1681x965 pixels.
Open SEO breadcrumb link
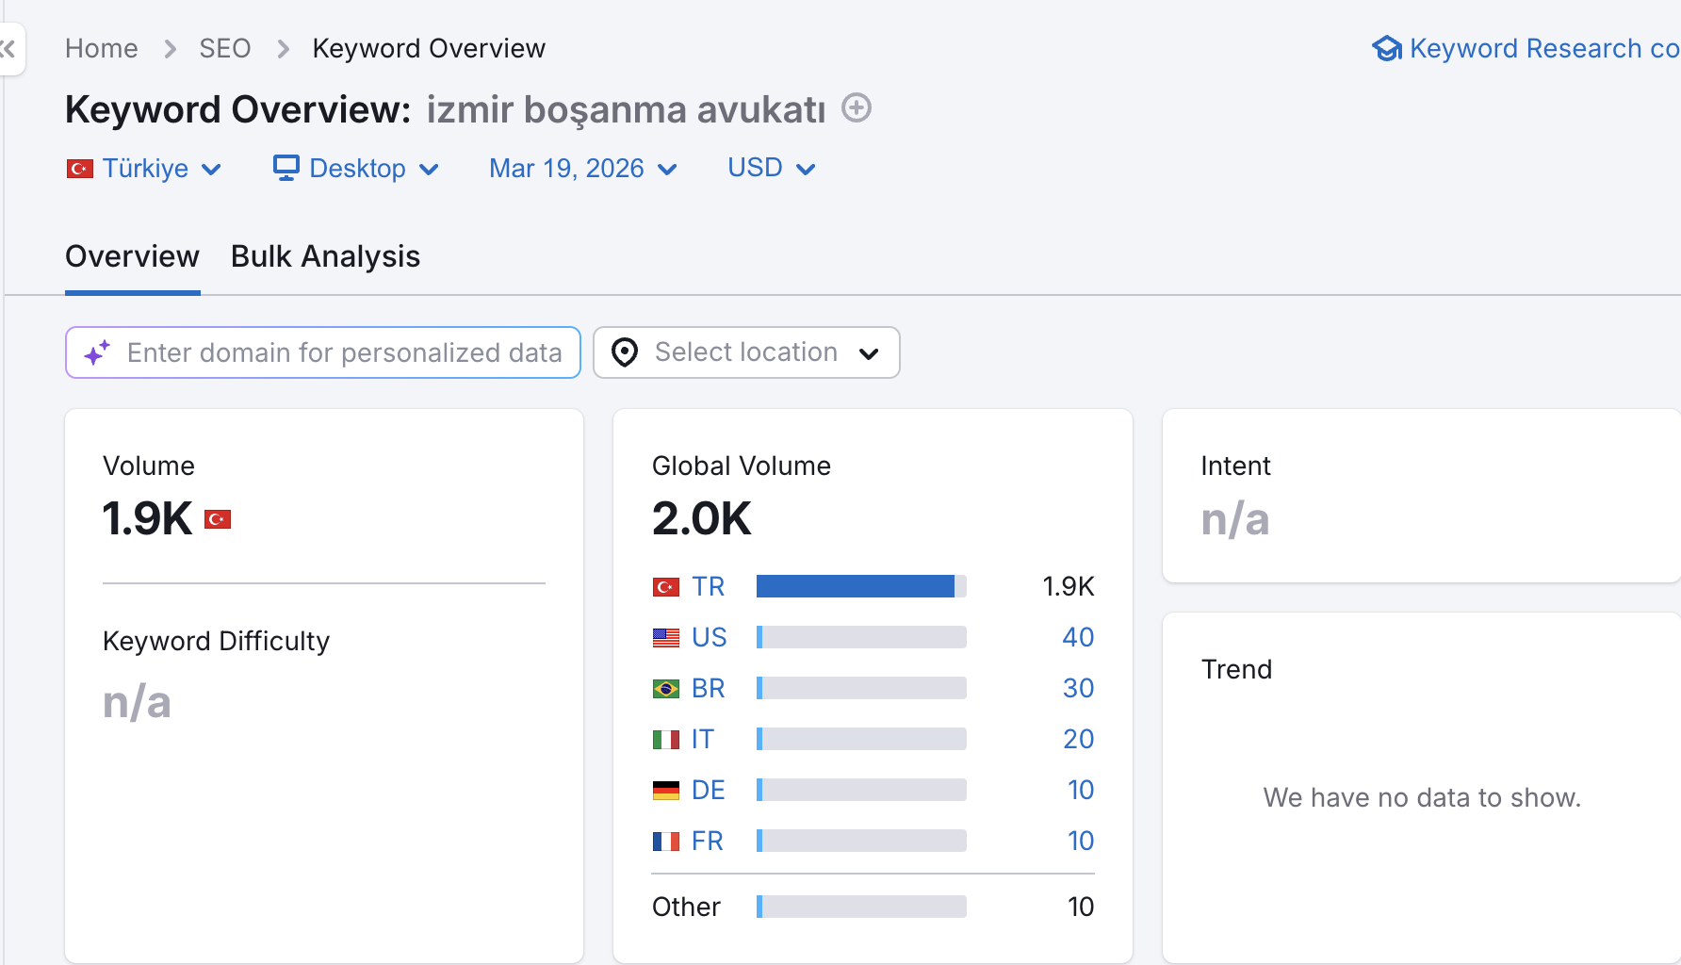point(224,48)
